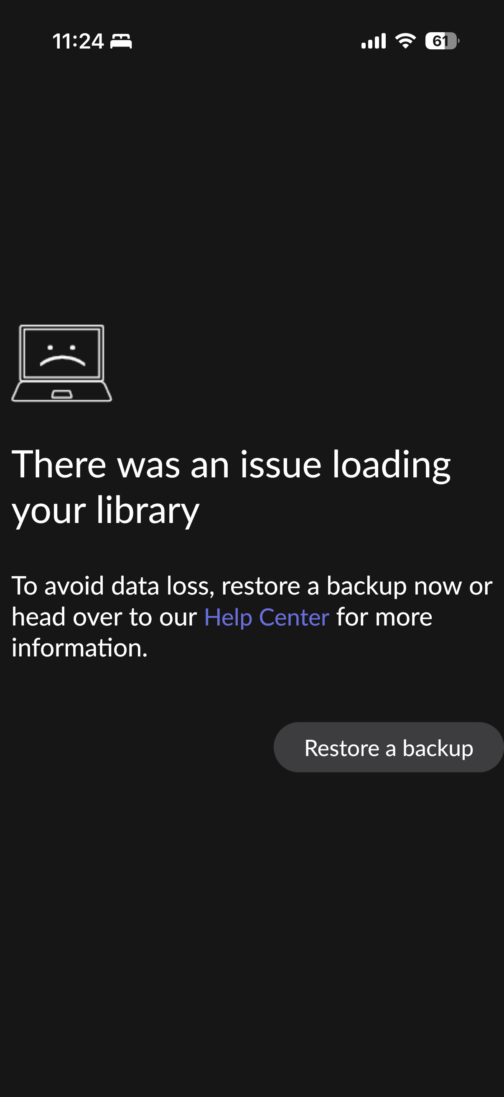Tap the Wi-Fi status icon
The height and width of the screenshot is (1097, 504).
405,41
